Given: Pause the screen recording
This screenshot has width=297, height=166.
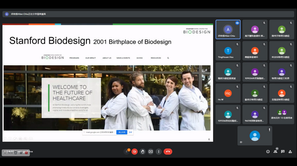Looking at the screenshot, I should (21, 153).
